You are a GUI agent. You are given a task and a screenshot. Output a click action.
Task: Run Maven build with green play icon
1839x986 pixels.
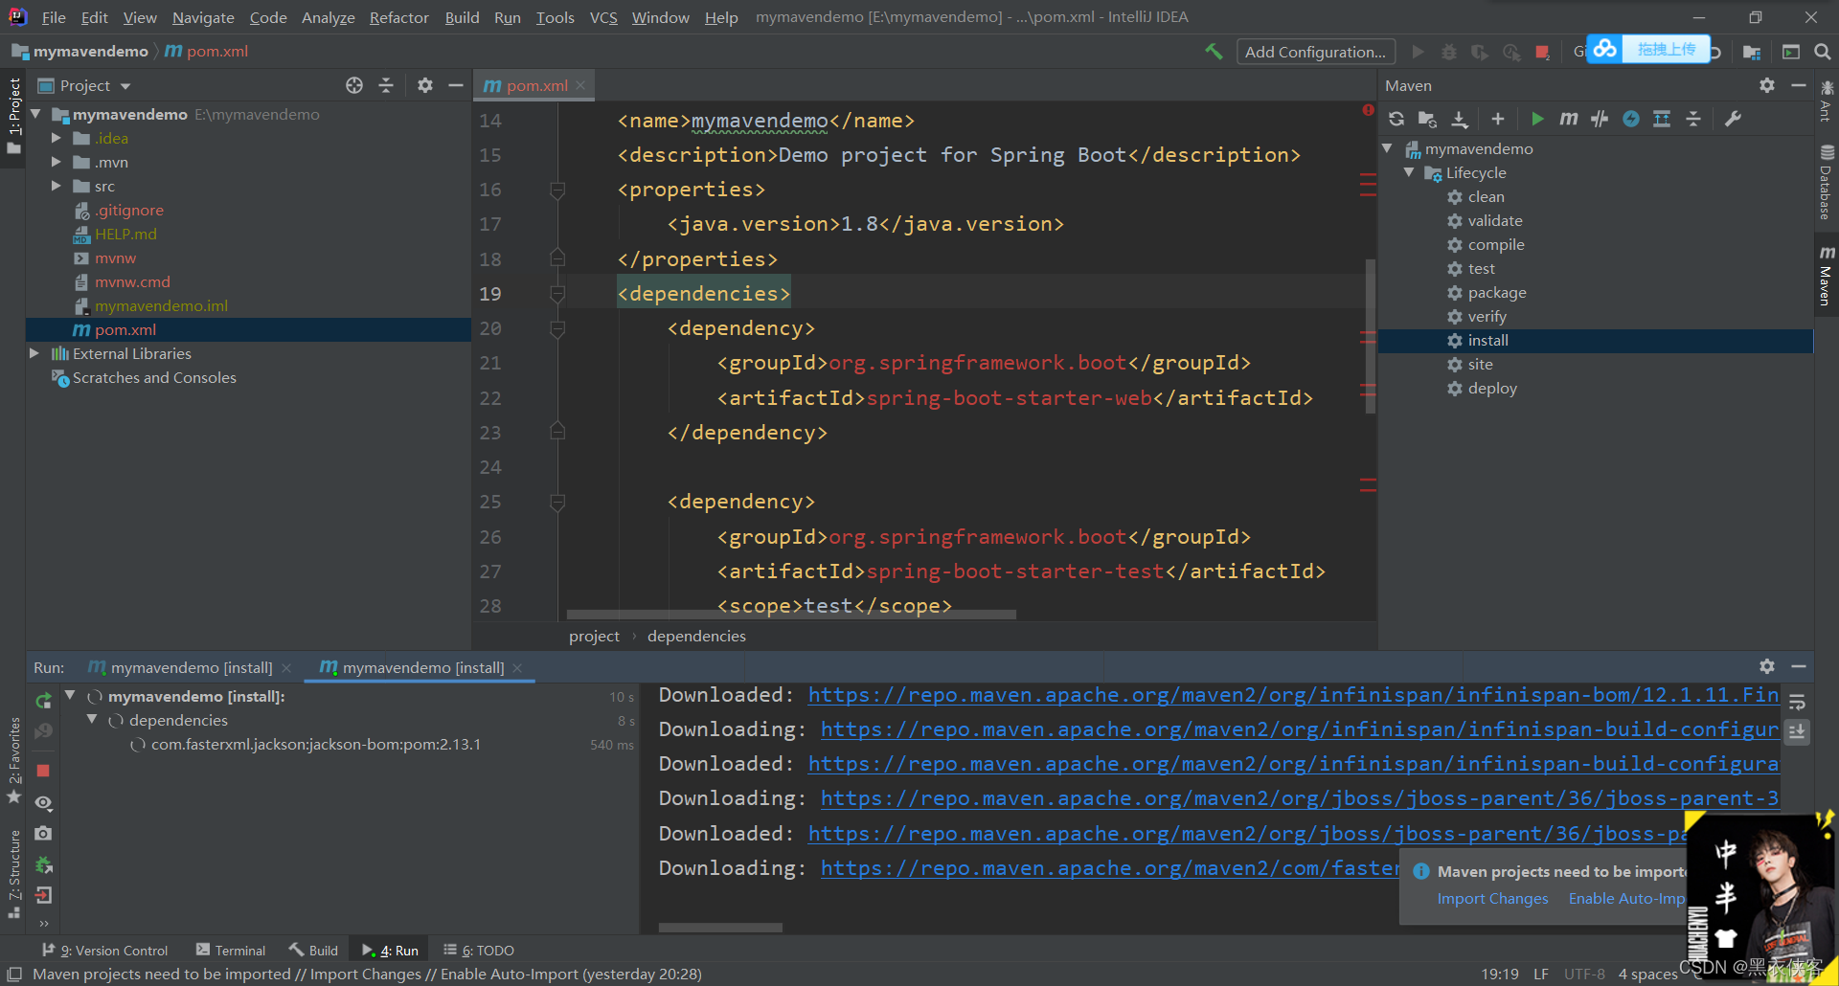(1537, 119)
